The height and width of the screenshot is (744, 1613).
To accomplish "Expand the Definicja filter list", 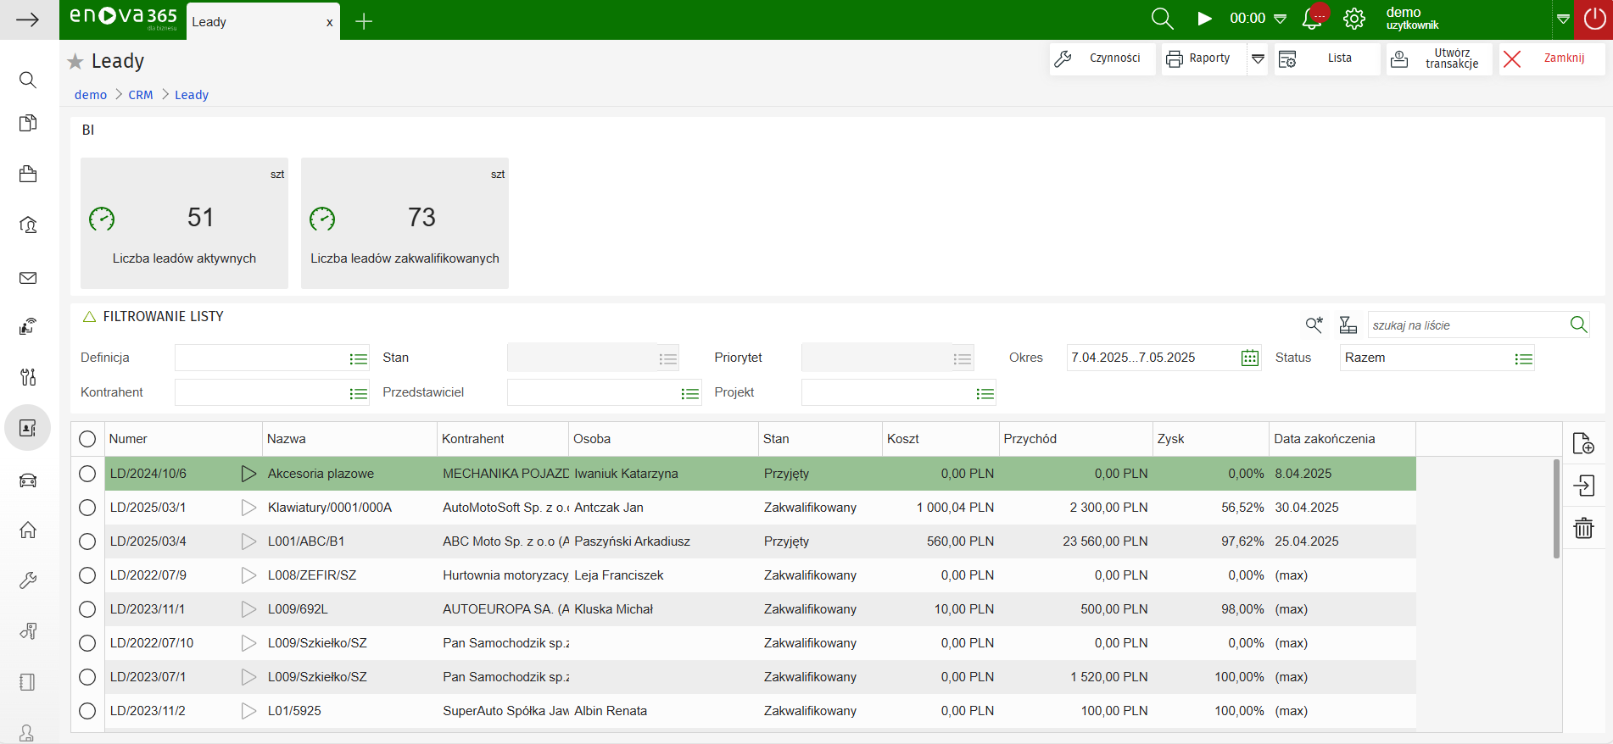I will tap(358, 359).
